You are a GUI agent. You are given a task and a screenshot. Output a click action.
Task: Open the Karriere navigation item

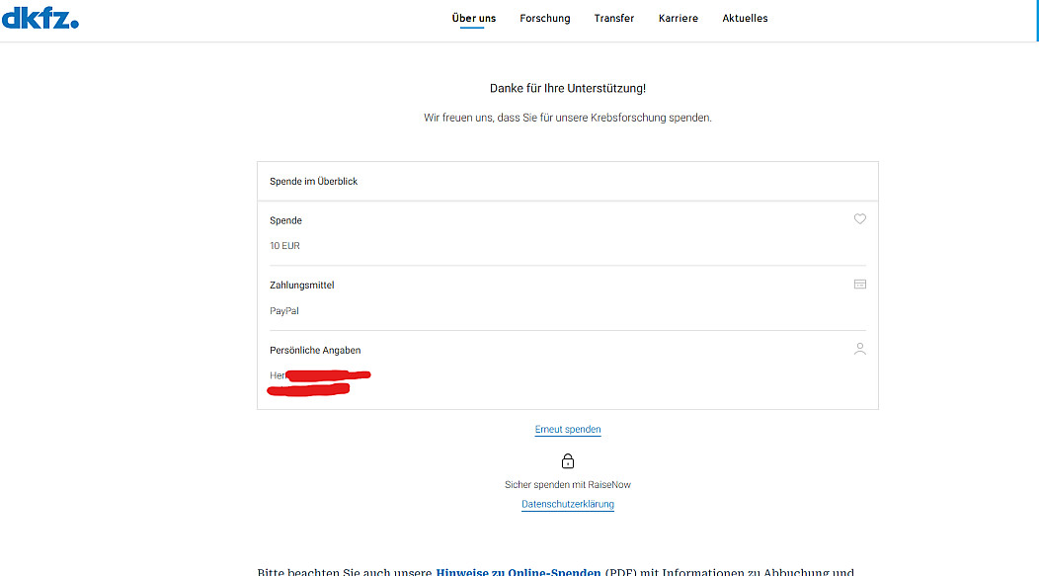point(679,18)
